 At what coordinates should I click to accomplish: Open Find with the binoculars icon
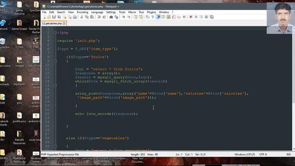[111, 17]
